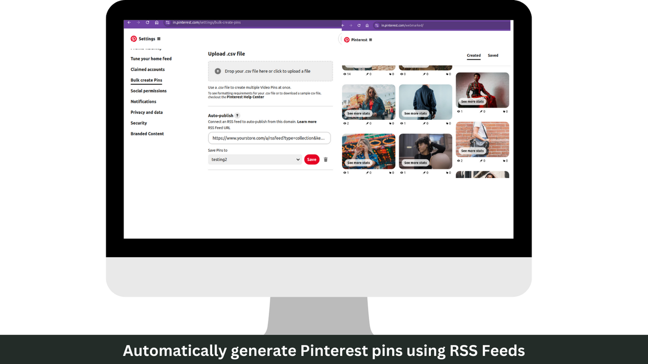The image size is (648, 364).
Task: Click the Save Pins to label
Action: pos(218,150)
